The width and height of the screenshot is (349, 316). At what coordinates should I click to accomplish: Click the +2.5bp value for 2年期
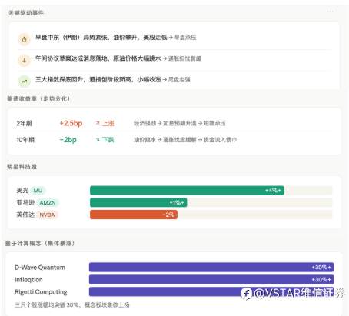point(71,123)
